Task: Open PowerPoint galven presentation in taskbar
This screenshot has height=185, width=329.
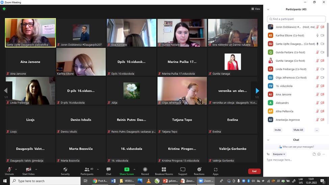Action: (x=170, y=181)
